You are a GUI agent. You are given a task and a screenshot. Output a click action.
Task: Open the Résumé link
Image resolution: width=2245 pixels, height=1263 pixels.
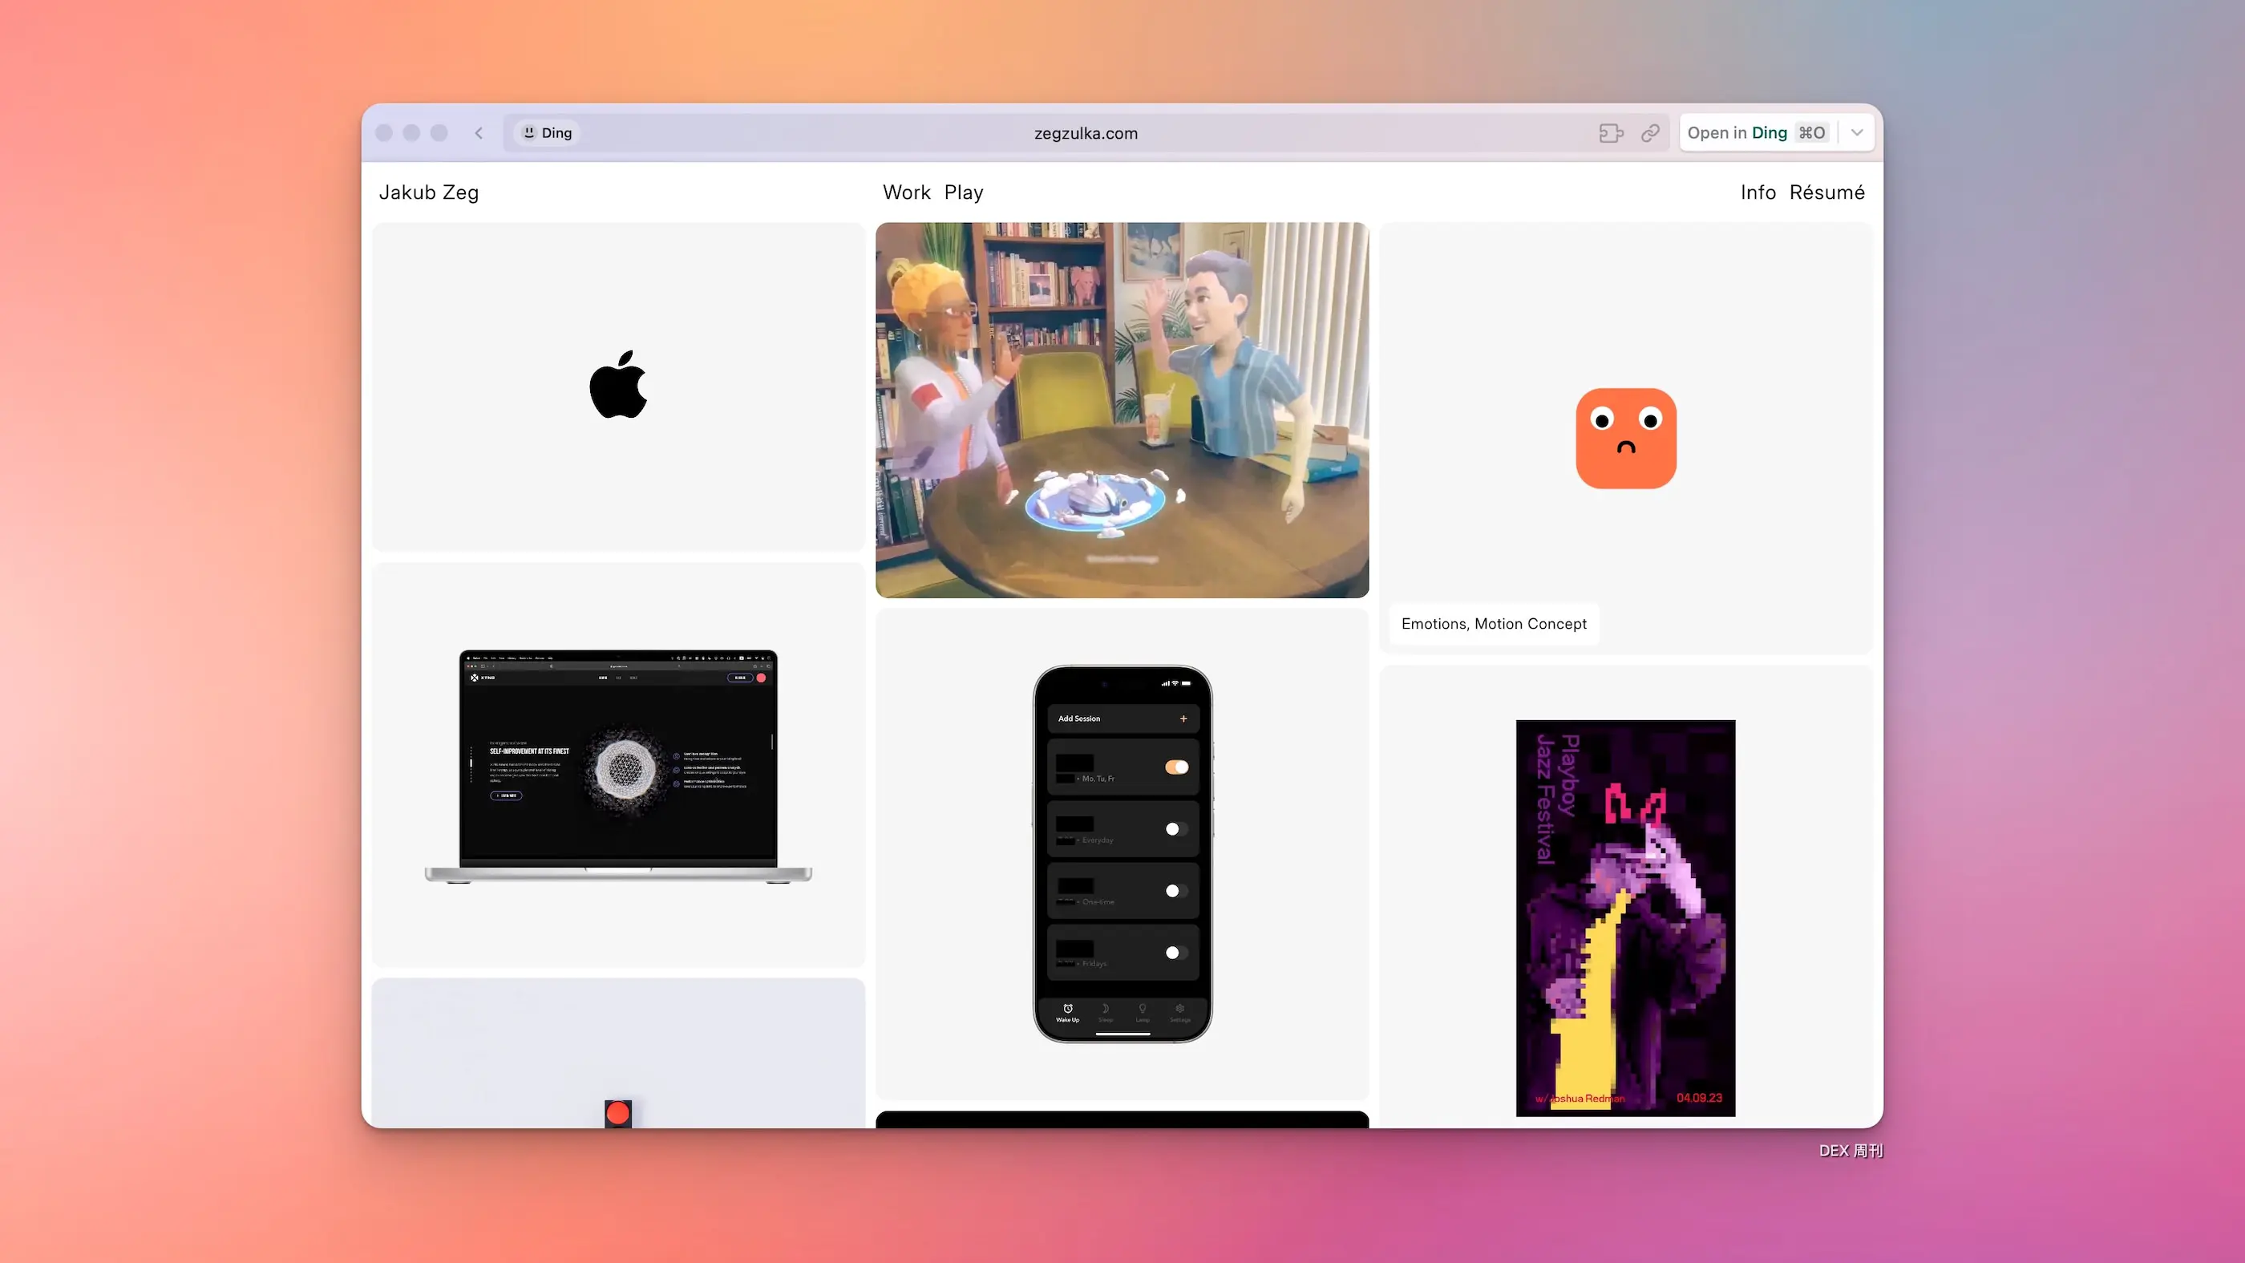click(1826, 192)
